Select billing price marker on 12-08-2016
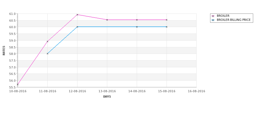This screenshot has width=264, height=116. coord(77,27)
